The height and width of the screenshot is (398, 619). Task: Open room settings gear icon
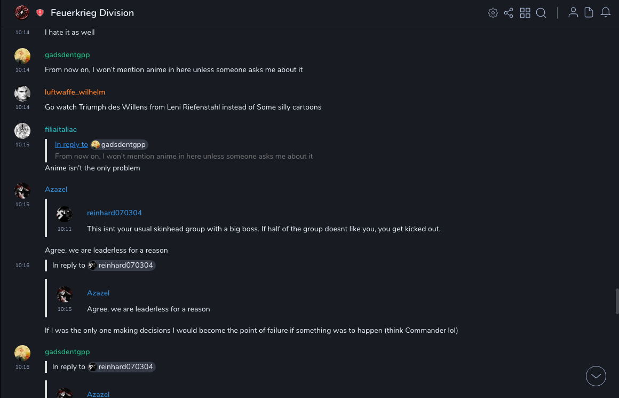point(493,13)
